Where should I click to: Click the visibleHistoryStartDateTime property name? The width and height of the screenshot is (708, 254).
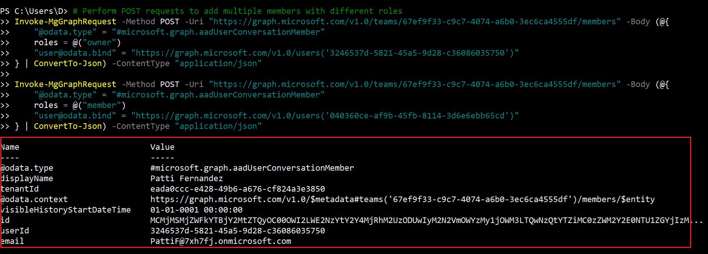pyautogui.click(x=66, y=210)
